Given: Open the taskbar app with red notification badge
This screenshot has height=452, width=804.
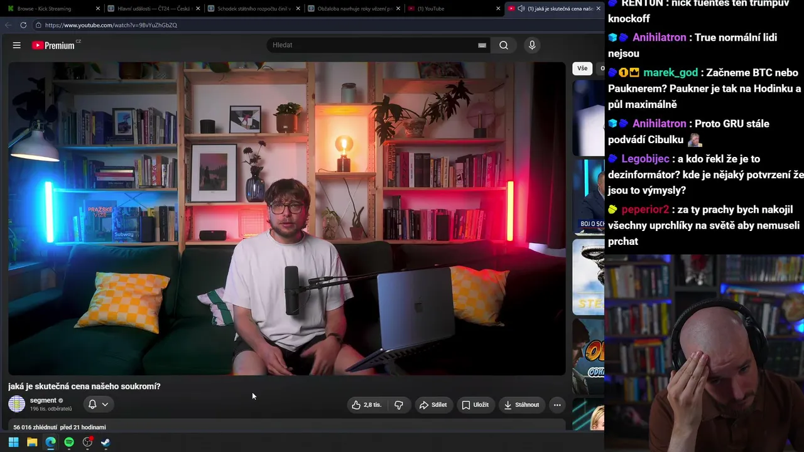Looking at the screenshot, I should 88,442.
